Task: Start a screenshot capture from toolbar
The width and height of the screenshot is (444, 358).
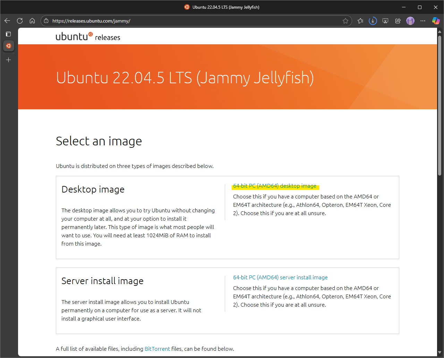Action: [385, 21]
